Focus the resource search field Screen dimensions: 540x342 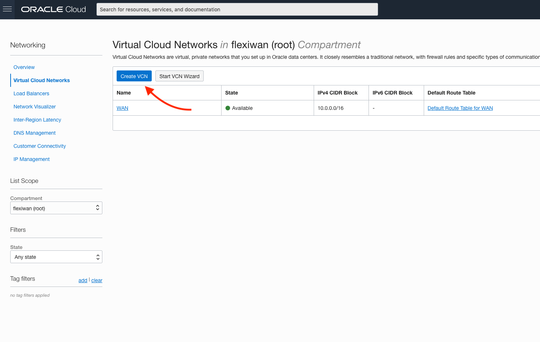pyautogui.click(x=237, y=9)
